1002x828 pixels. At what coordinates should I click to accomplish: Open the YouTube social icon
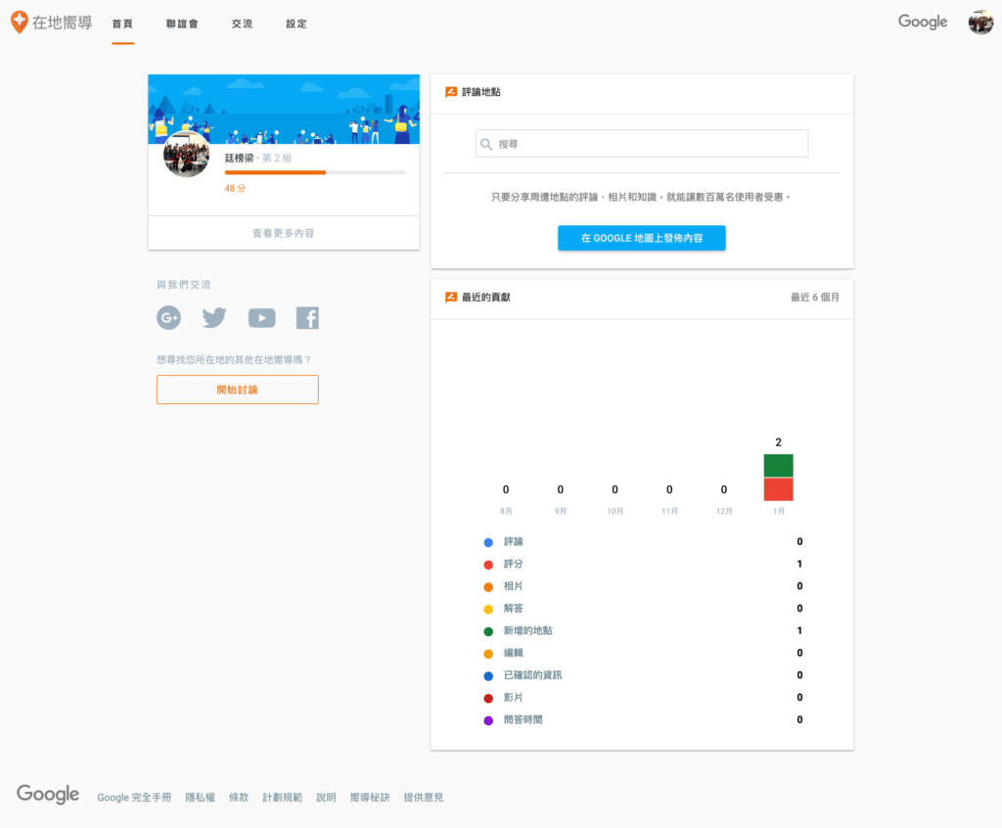[262, 318]
